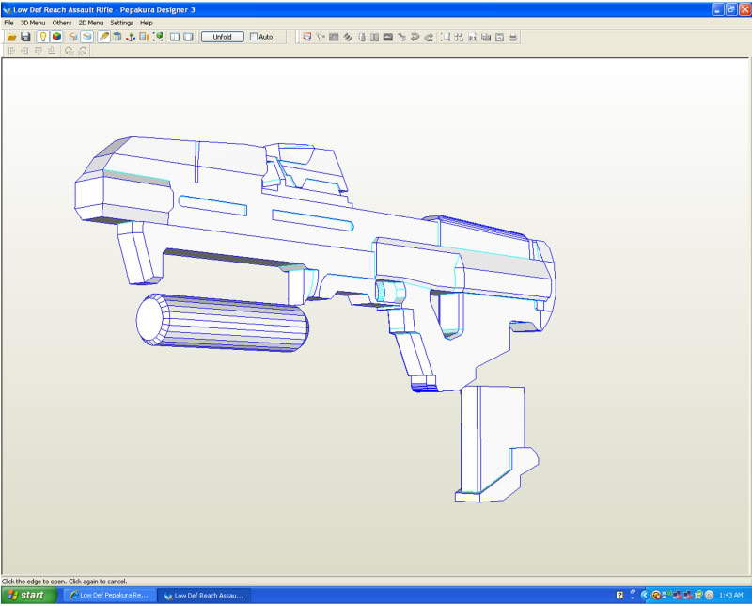
Task: Switch to the split two-pane window layout
Action: [x=175, y=37]
